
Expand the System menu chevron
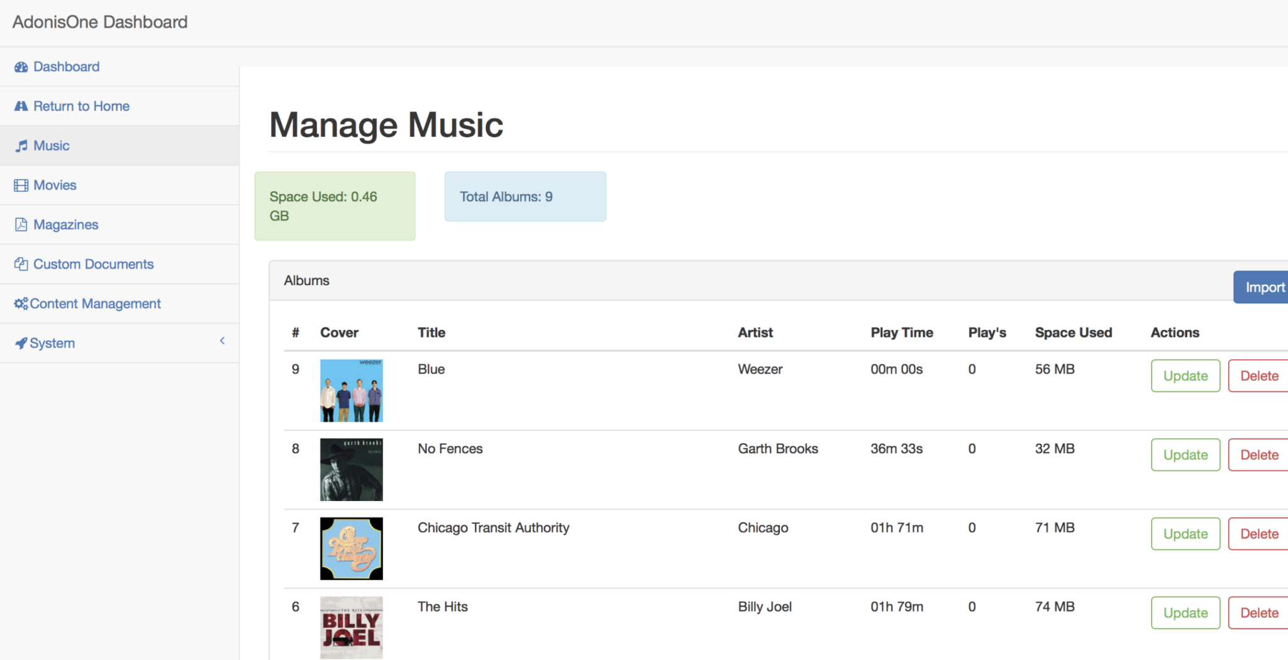click(222, 341)
